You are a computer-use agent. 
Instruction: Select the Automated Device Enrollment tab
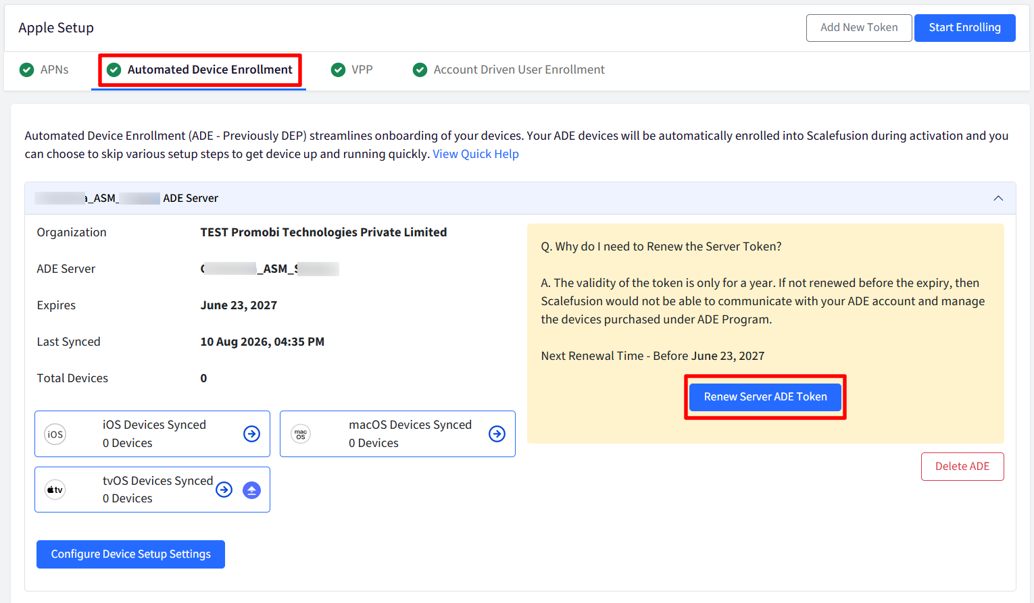coord(200,70)
